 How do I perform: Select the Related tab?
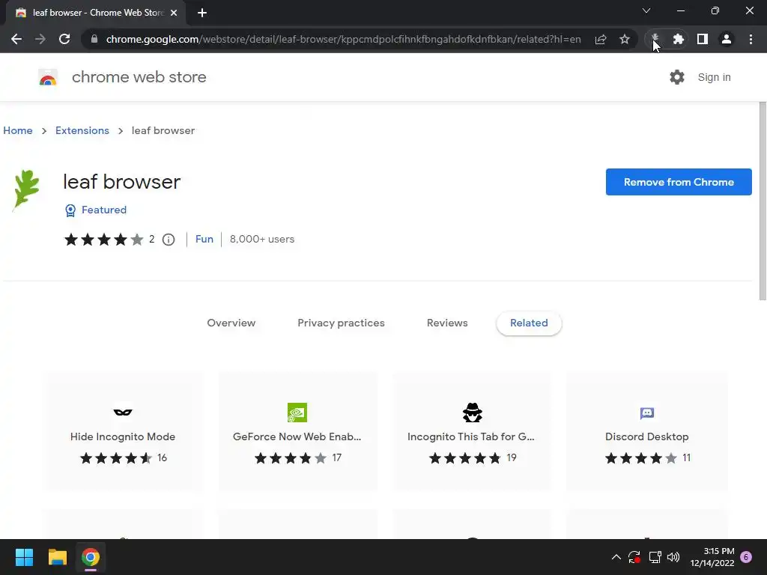click(x=529, y=323)
